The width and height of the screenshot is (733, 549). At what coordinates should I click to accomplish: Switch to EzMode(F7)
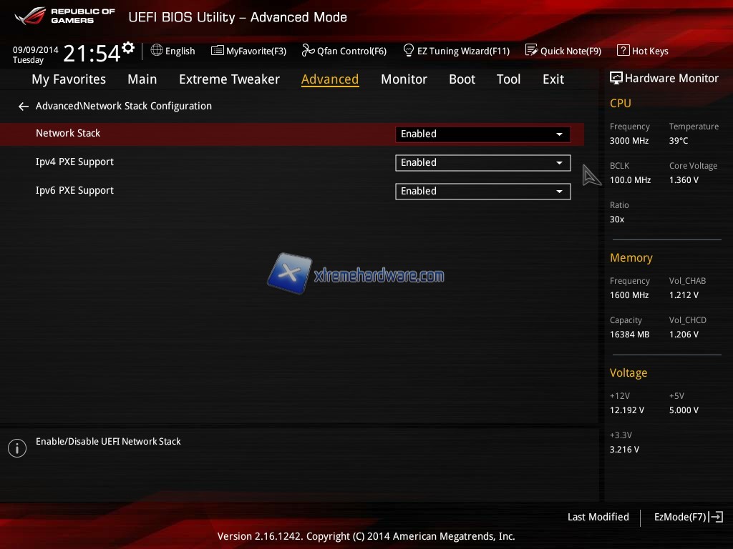click(687, 517)
